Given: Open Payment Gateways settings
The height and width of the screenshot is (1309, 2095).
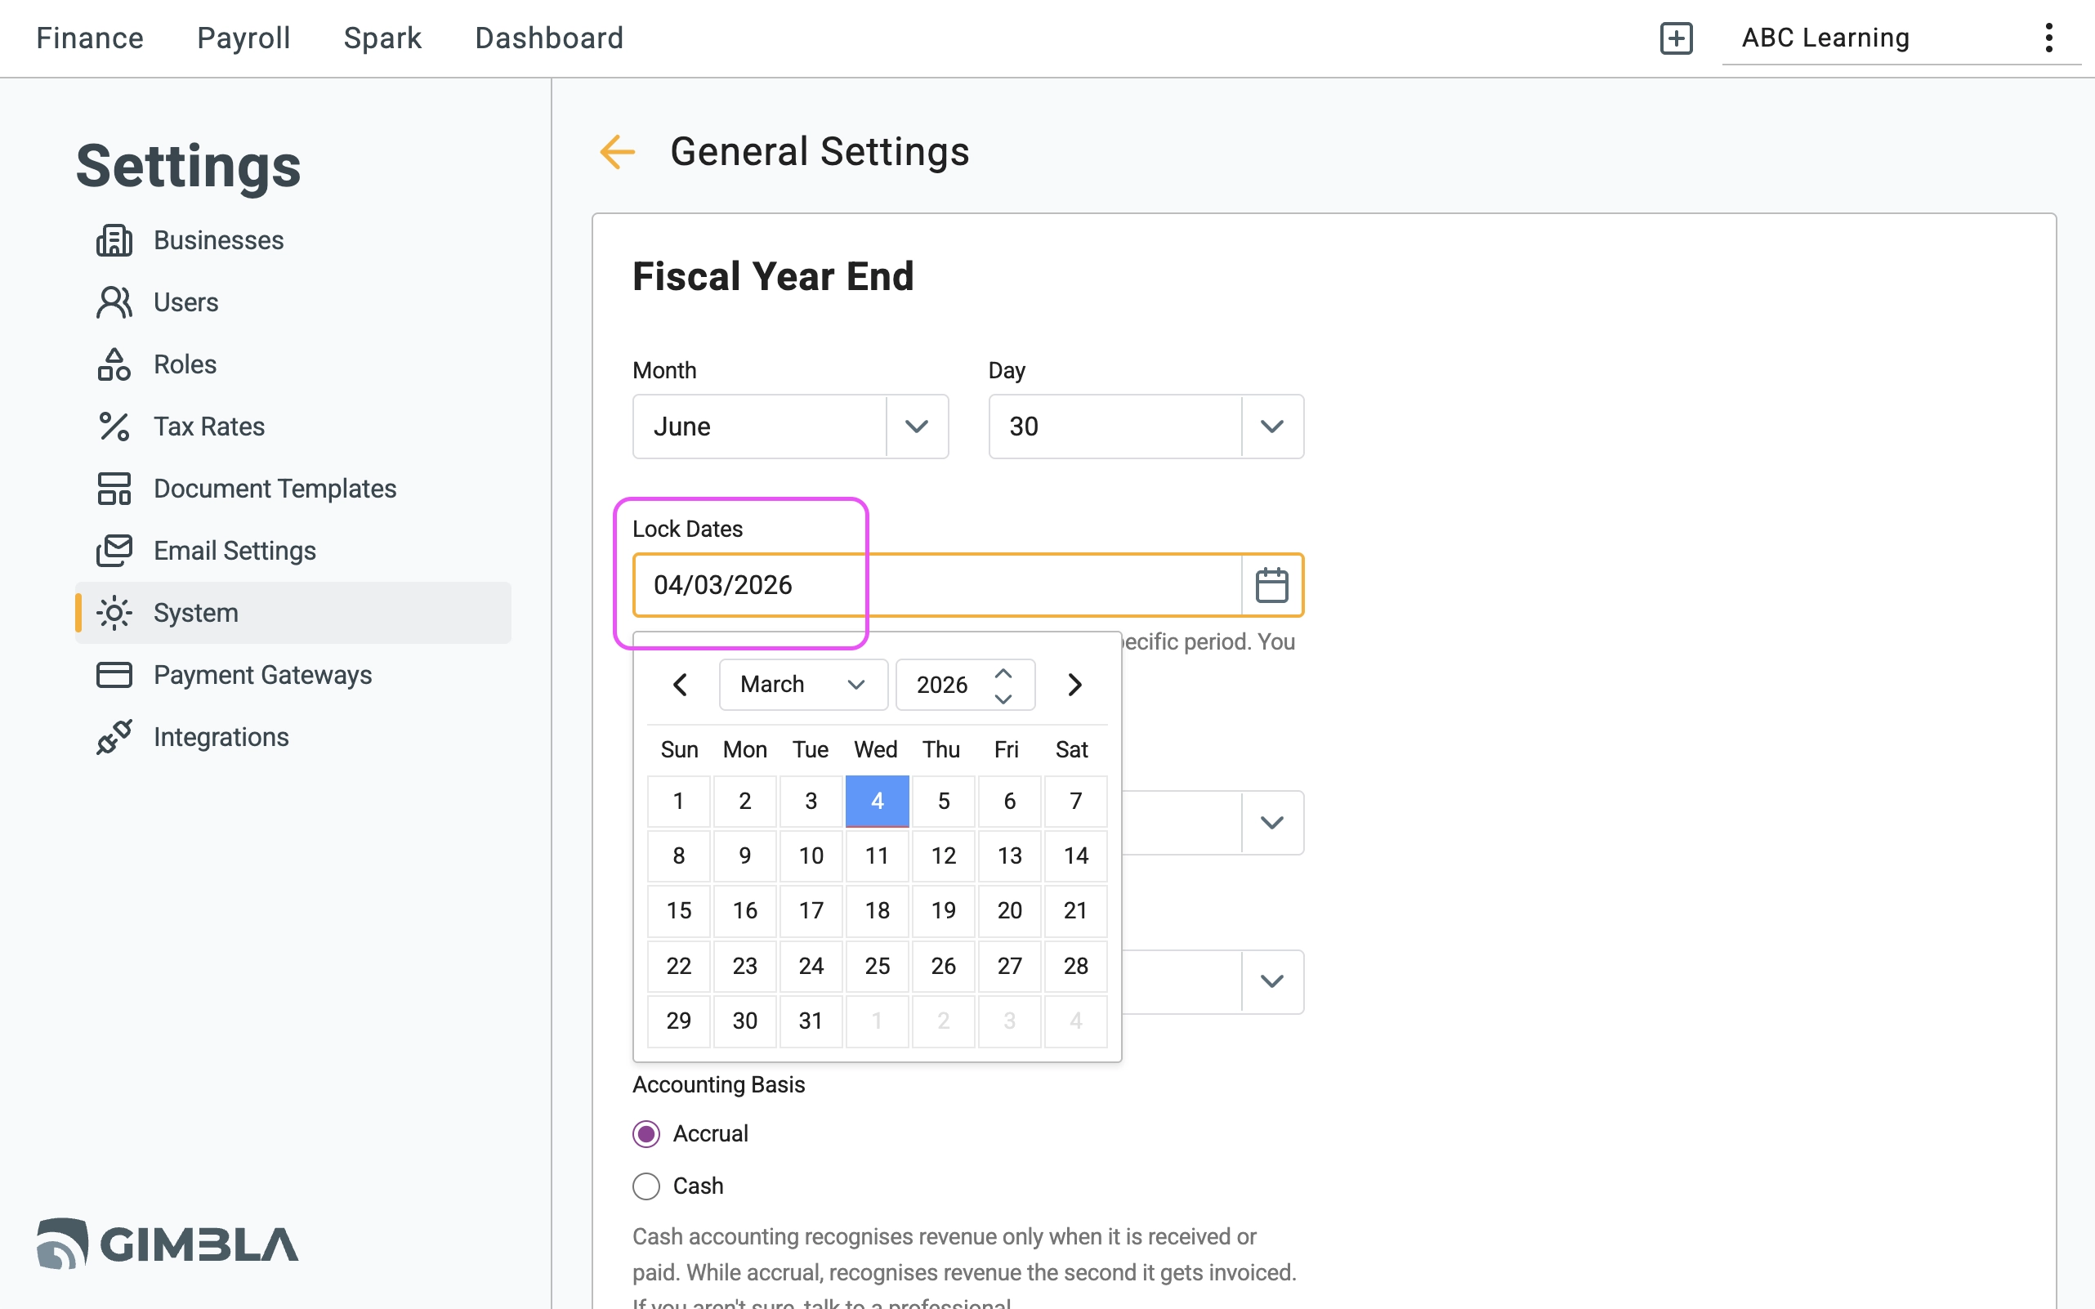Looking at the screenshot, I should (x=263, y=674).
